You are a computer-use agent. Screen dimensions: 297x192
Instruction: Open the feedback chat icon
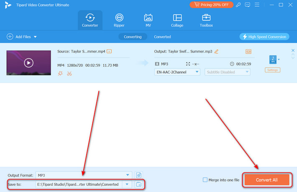(x=247, y=5)
